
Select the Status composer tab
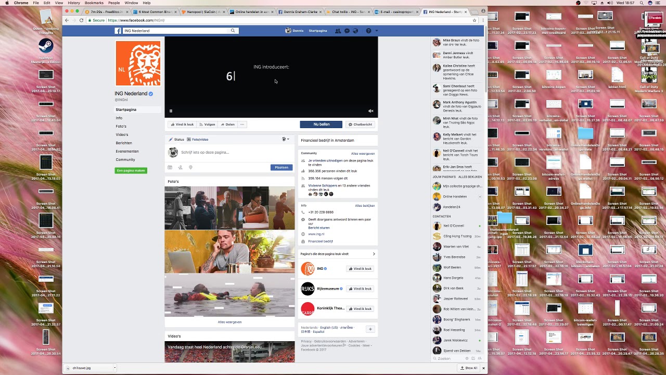177,140
